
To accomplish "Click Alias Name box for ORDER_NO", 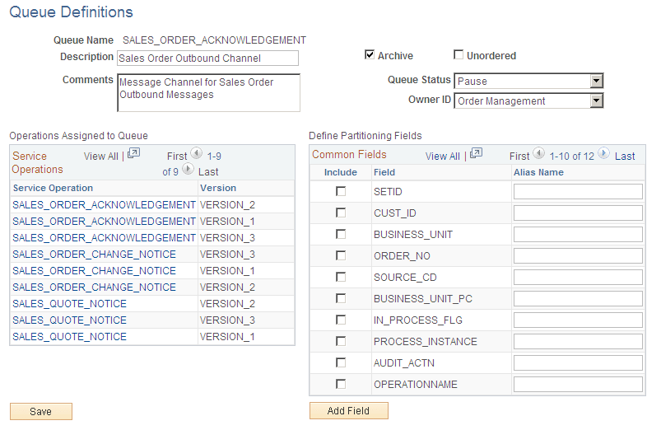I will (x=578, y=255).
